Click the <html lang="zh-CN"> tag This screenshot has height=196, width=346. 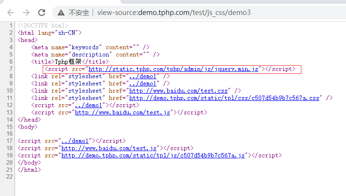(49, 33)
